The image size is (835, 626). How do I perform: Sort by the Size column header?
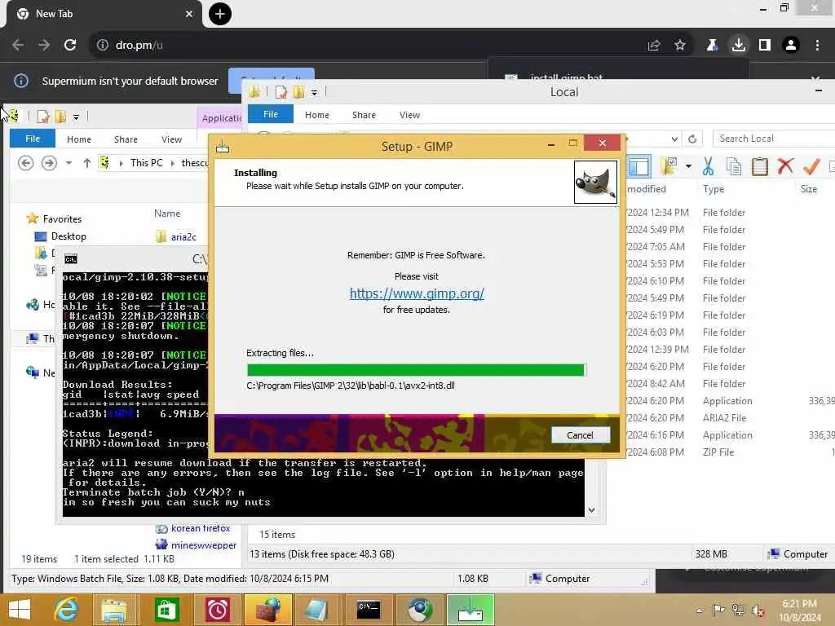tap(808, 189)
